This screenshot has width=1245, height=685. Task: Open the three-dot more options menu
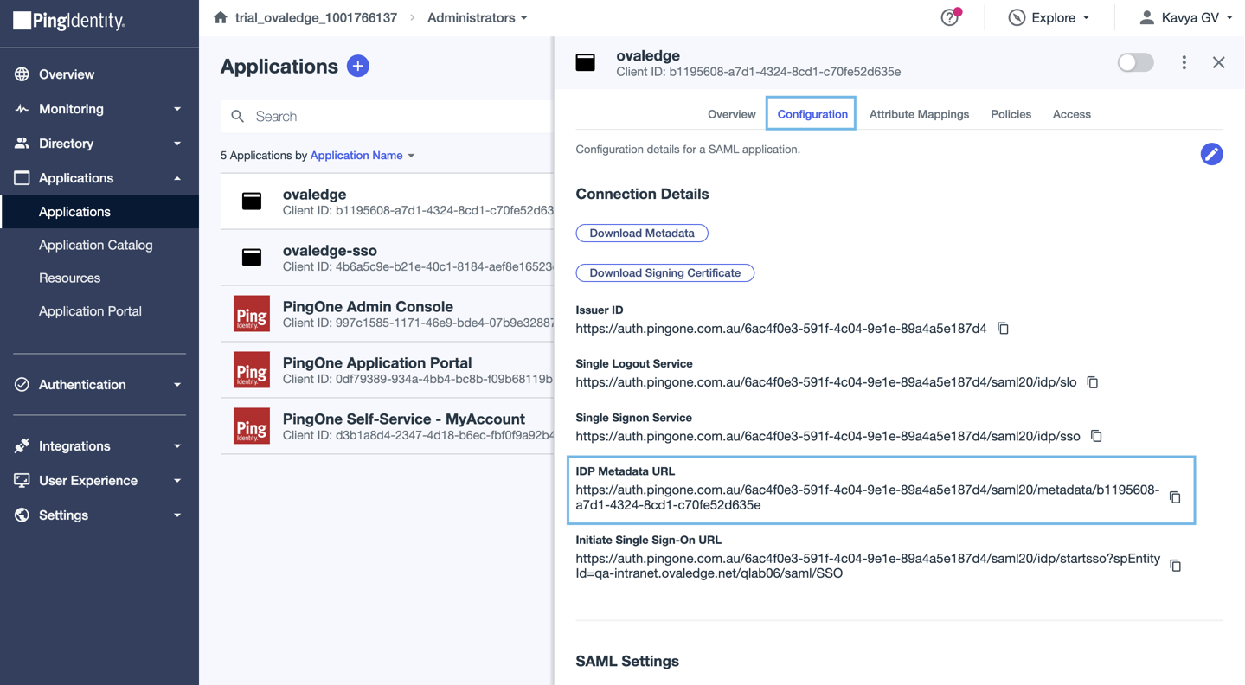pyautogui.click(x=1184, y=62)
